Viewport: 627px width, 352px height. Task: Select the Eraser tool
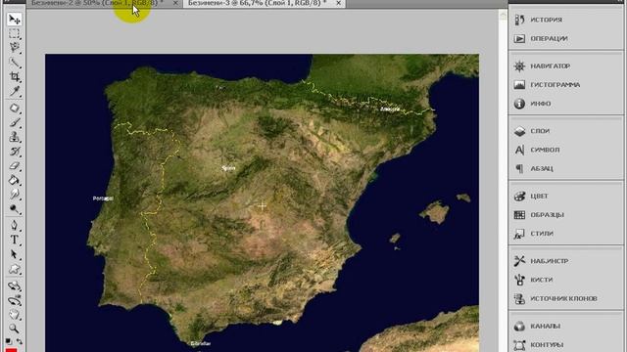(15, 165)
